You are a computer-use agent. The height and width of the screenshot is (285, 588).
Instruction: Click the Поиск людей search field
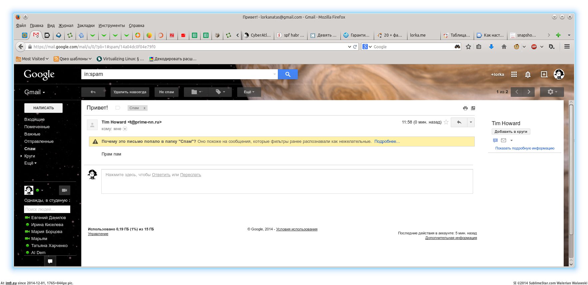click(x=47, y=209)
